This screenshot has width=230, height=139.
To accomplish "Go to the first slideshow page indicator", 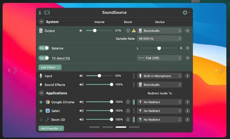I will tap(94, 127).
